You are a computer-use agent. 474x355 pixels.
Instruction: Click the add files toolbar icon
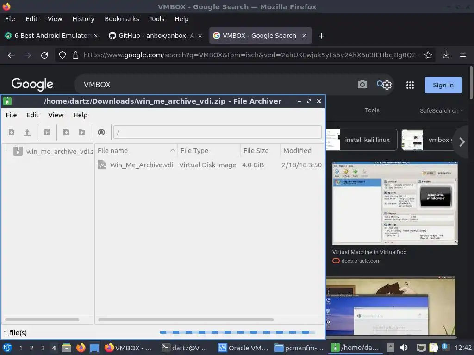click(x=66, y=132)
